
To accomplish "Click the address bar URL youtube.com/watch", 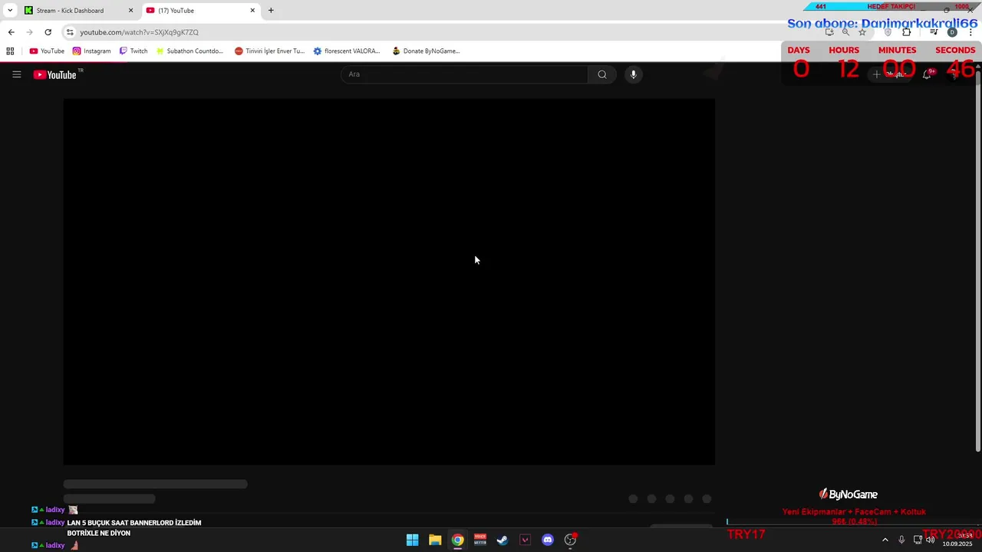I will (139, 32).
